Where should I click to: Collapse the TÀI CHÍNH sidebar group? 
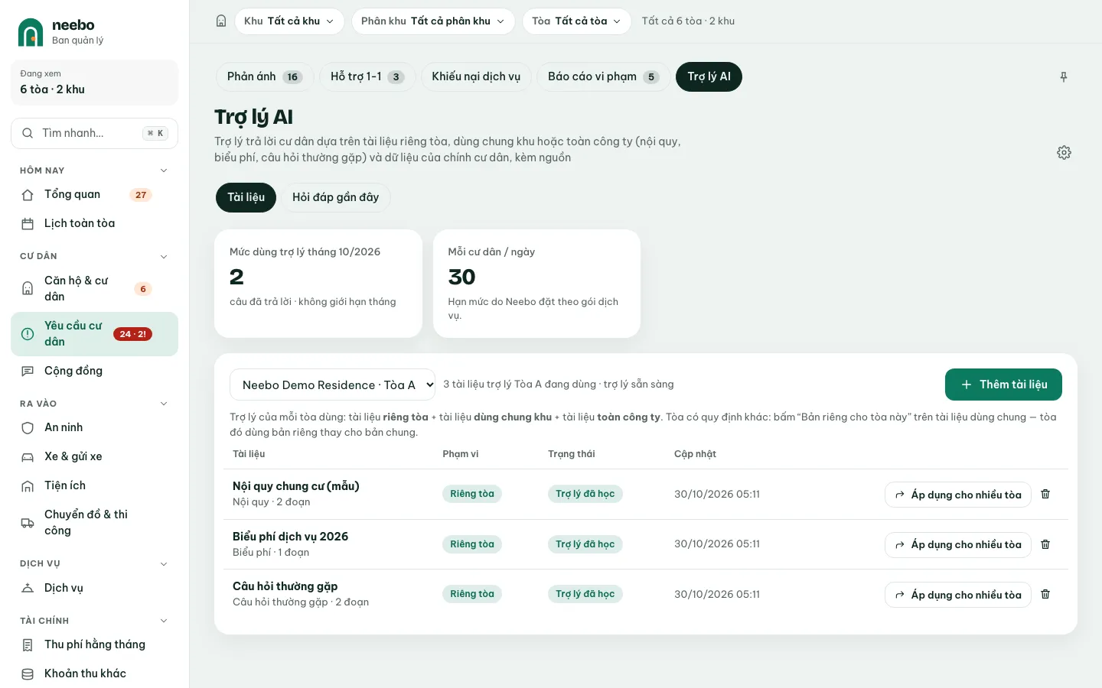pos(164,621)
